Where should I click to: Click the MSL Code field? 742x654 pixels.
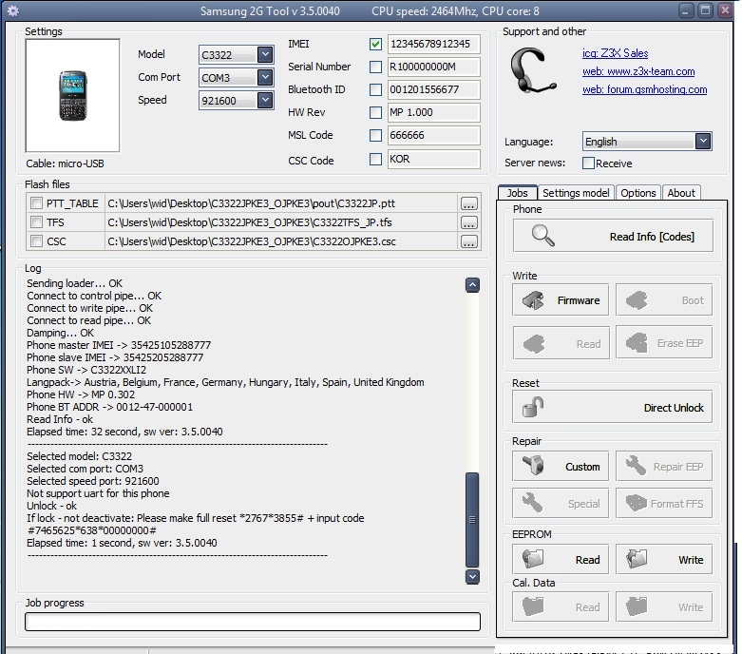[x=433, y=135]
